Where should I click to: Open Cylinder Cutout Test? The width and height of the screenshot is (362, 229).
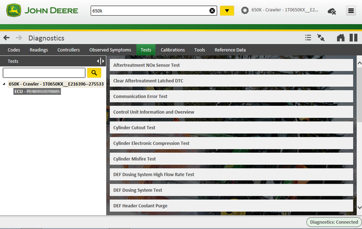coord(231,127)
